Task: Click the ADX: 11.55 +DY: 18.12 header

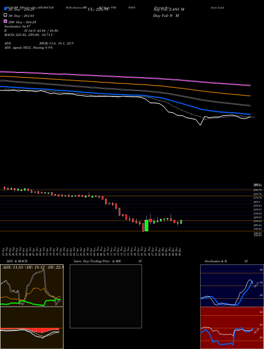Action: (x=32, y=267)
